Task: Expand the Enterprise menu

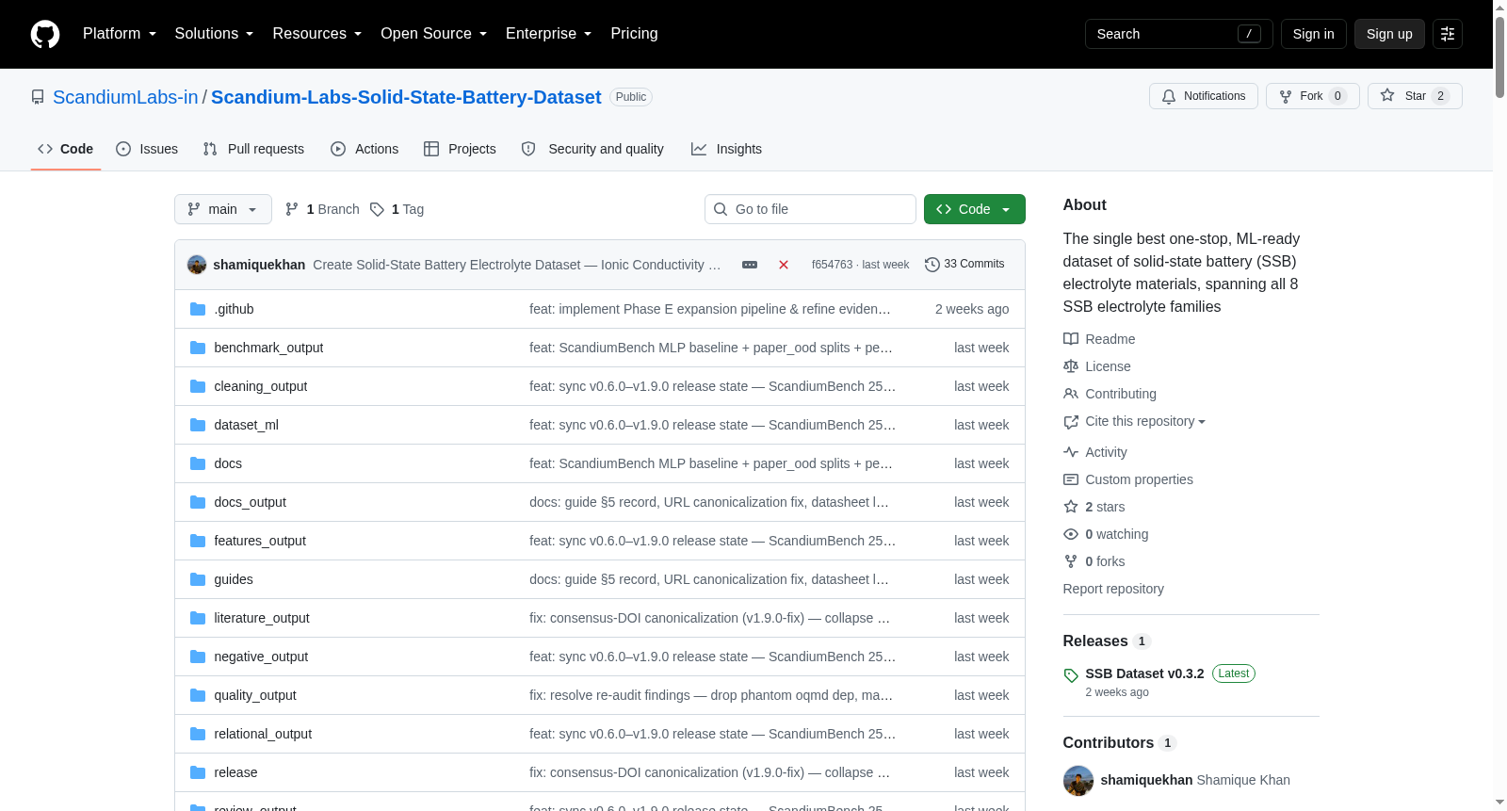Action: click(x=549, y=34)
